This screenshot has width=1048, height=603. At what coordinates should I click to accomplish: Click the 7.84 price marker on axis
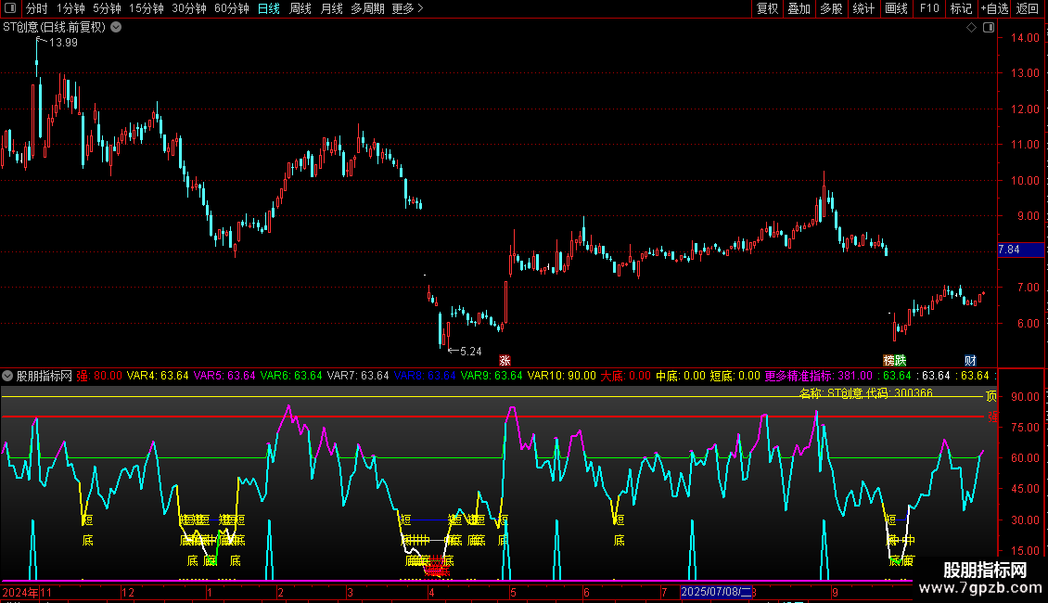(x=1008, y=250)
